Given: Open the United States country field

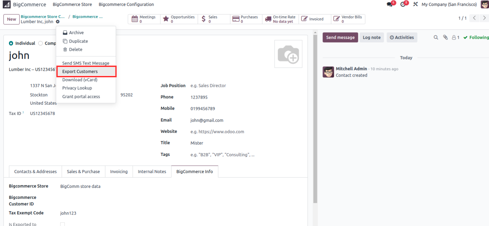Looking at the screenshot, I should tap(43, 103).
